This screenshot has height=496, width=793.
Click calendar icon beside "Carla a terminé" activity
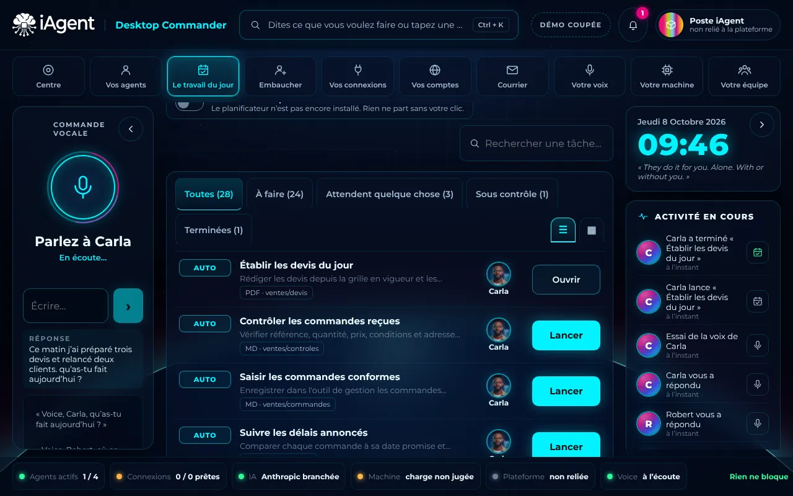[757, 252]
